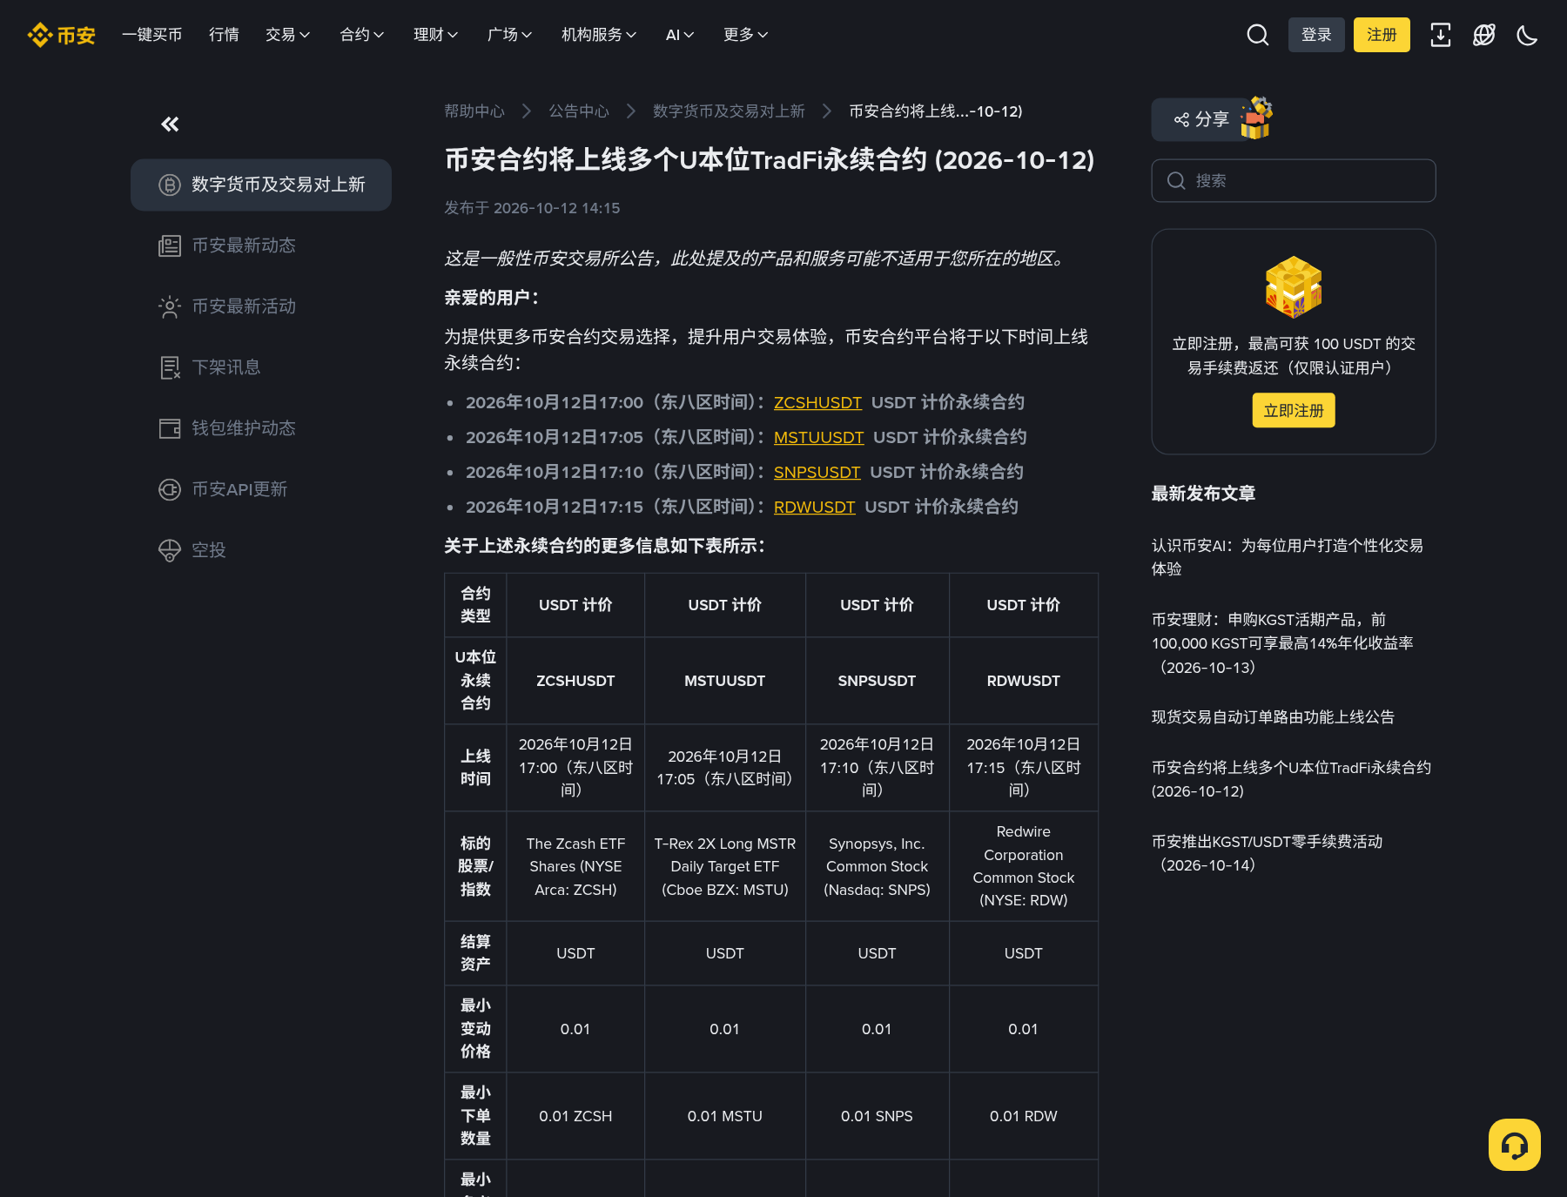
Task: Expand the 机构服务 dropdown menu
Action: tap(599, 35)
